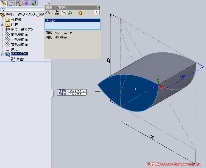This screenshot has height=168, width=206.
Task: Collapse the measure dialog with double-chevron
Action: tap(97, 13)
